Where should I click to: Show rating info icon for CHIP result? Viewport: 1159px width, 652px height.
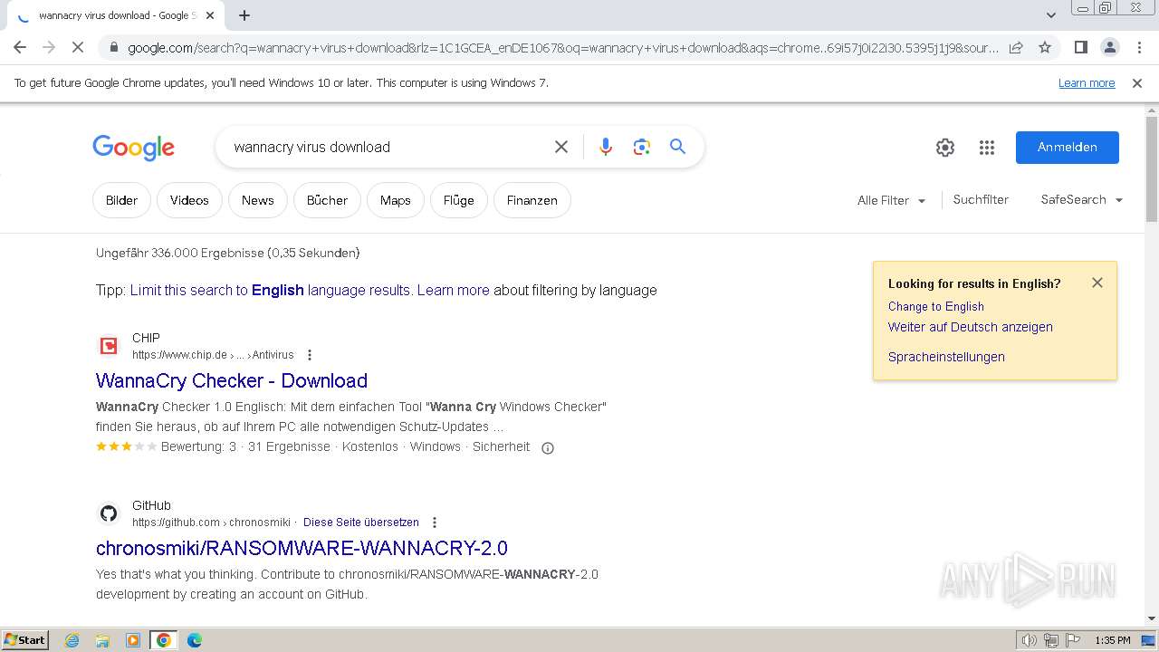pos(547,447)
